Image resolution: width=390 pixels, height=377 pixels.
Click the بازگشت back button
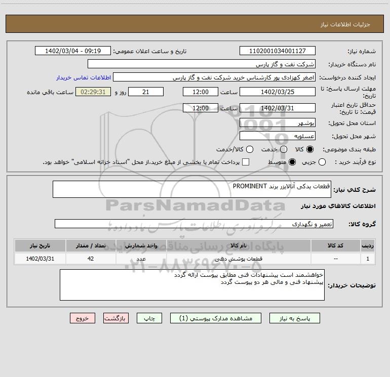116,318
